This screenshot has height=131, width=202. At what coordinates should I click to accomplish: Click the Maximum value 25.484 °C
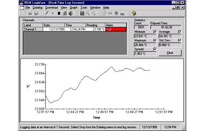145,45
